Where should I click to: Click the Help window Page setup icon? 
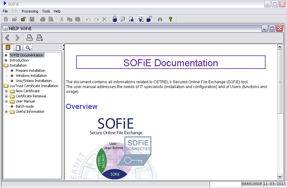[40, 38]
